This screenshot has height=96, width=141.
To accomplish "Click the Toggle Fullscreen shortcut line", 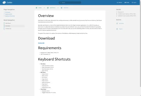I will [49, 93].
